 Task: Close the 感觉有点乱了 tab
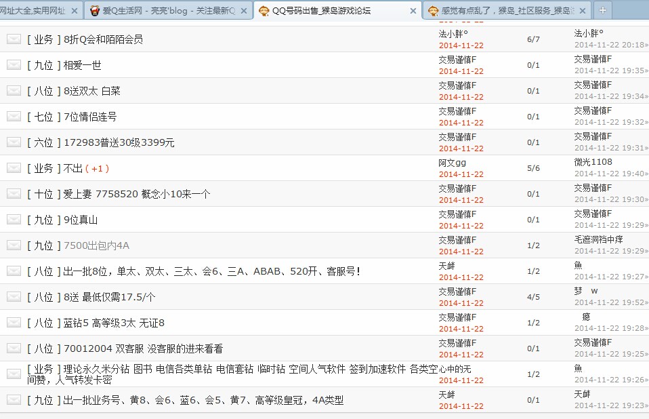coord(583,11)
